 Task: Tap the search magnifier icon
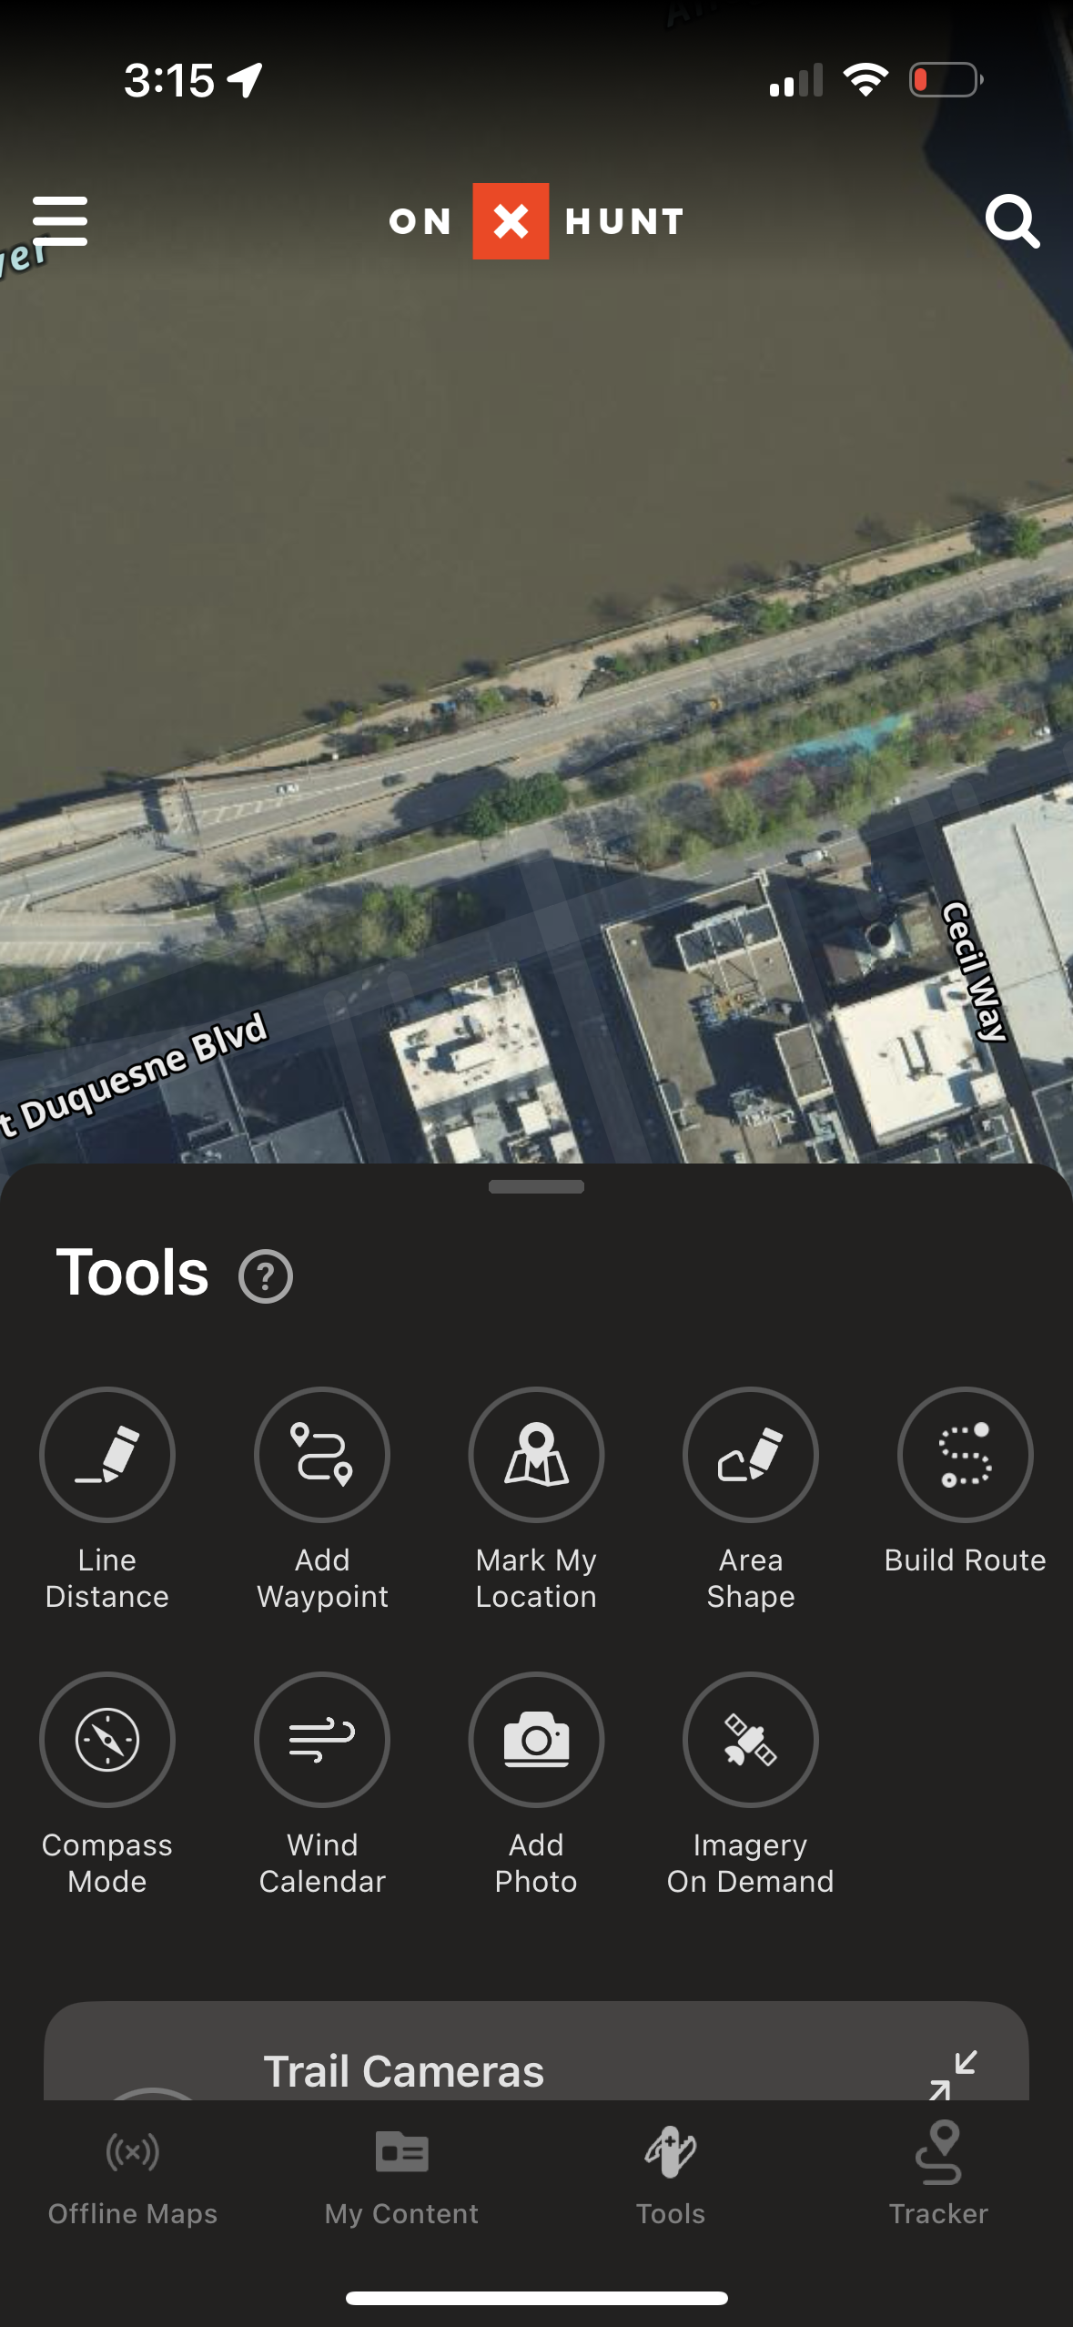point(1012,220)
